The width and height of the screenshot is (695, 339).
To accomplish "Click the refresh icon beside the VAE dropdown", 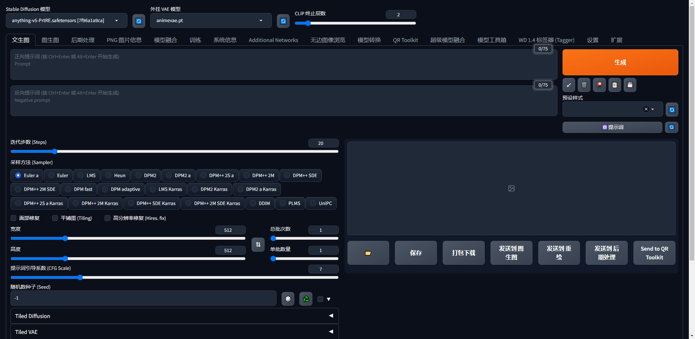I will pos(283,21).
